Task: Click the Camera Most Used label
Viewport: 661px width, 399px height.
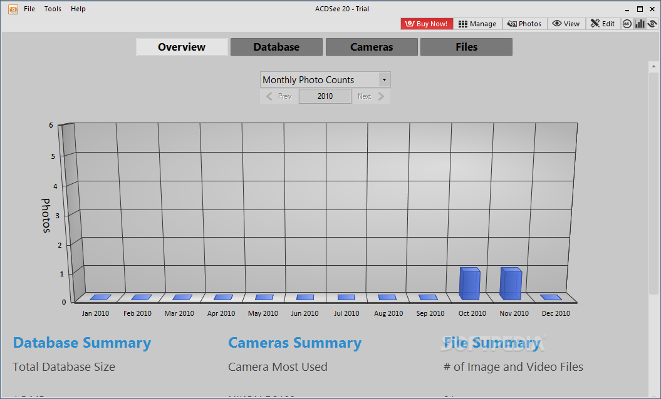Action: (278, 367)
